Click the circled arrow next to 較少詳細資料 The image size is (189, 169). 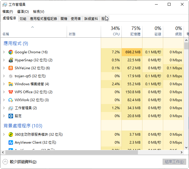point(5,162)
